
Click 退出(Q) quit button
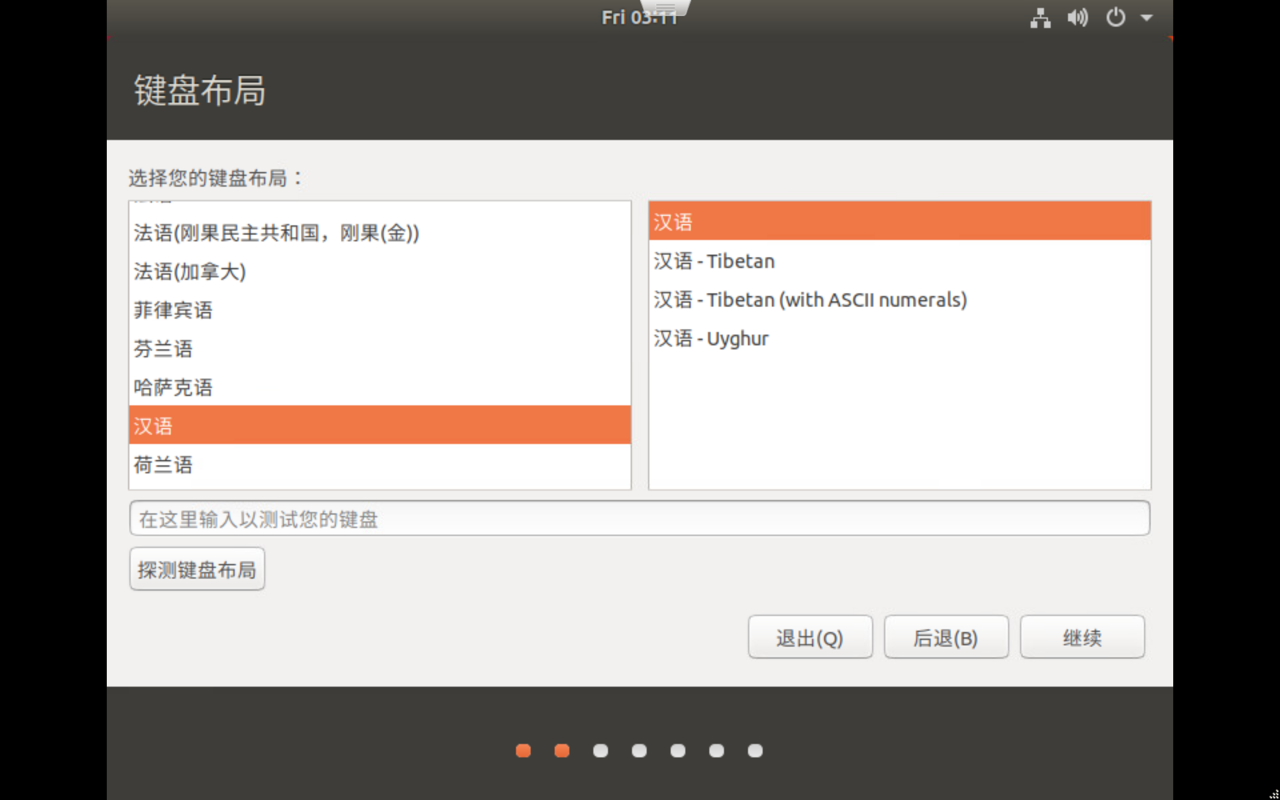(810, 637)
